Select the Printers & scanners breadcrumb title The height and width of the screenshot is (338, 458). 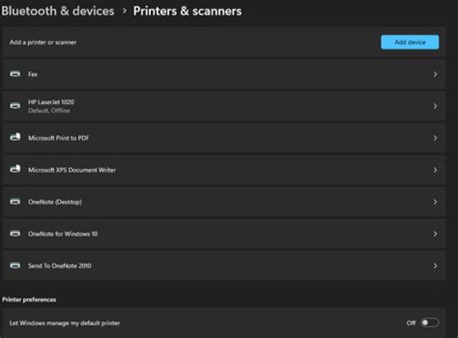click(x=188, y=11)
